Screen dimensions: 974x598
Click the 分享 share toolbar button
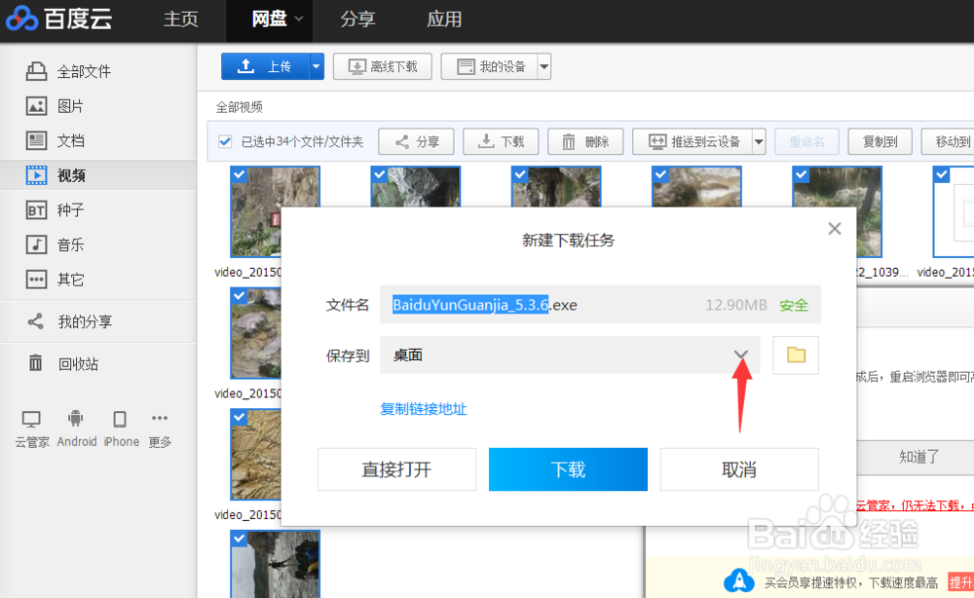pyautogui.click(x=416, y=141)
